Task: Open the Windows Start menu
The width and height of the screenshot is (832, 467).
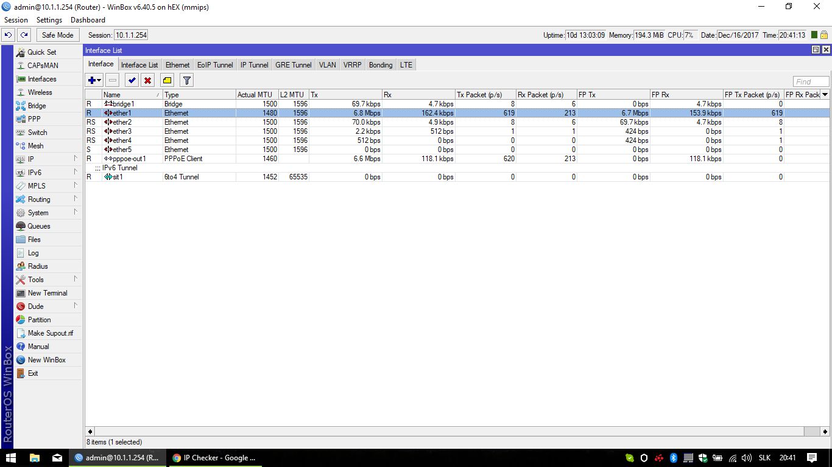Action: (11, 458)
